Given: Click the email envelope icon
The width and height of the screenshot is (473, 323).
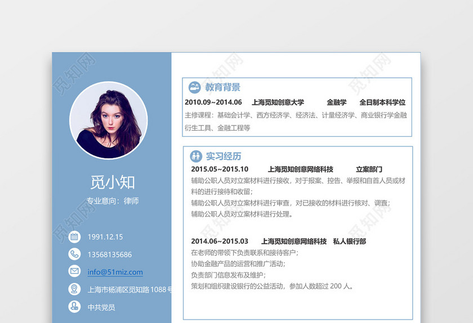Looking at the screenshot, I should [x=74, y=271].
